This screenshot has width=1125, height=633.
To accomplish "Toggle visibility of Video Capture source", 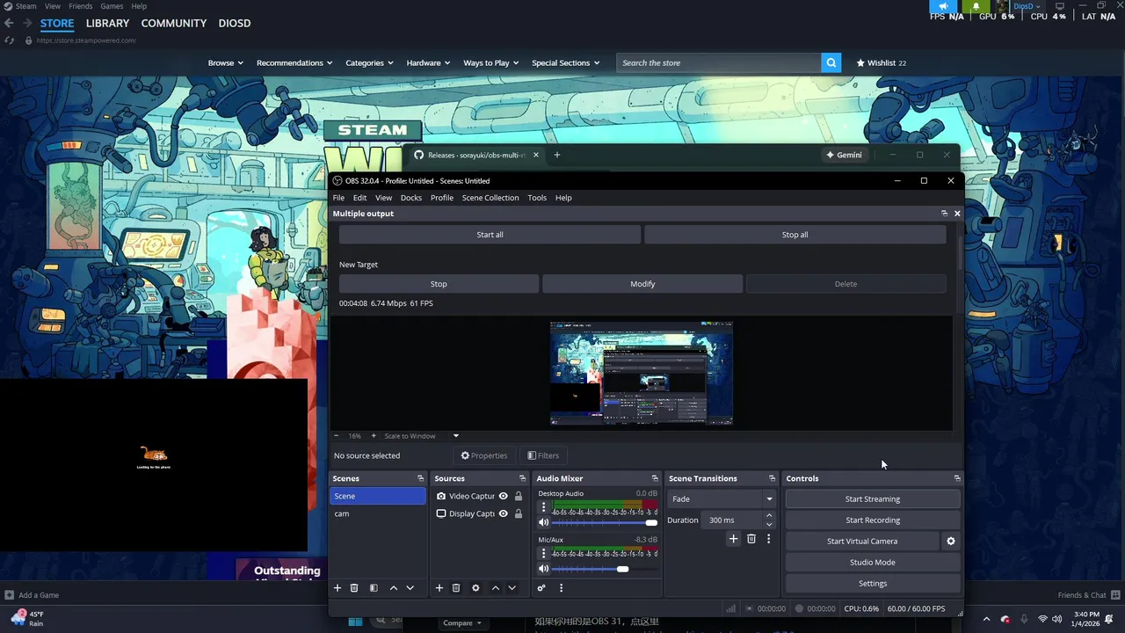I will pos(503,496).
